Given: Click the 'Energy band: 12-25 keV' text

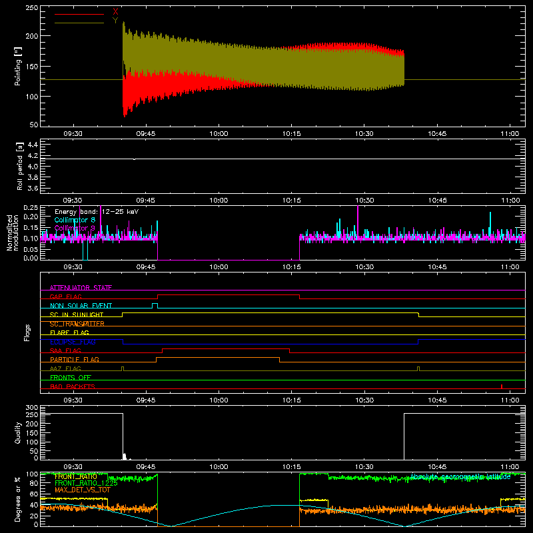Looking at the screenshot, I should coord(97,212).
